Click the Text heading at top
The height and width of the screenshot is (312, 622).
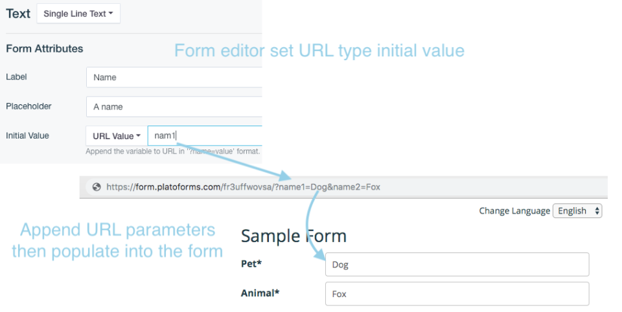point(18,14)
